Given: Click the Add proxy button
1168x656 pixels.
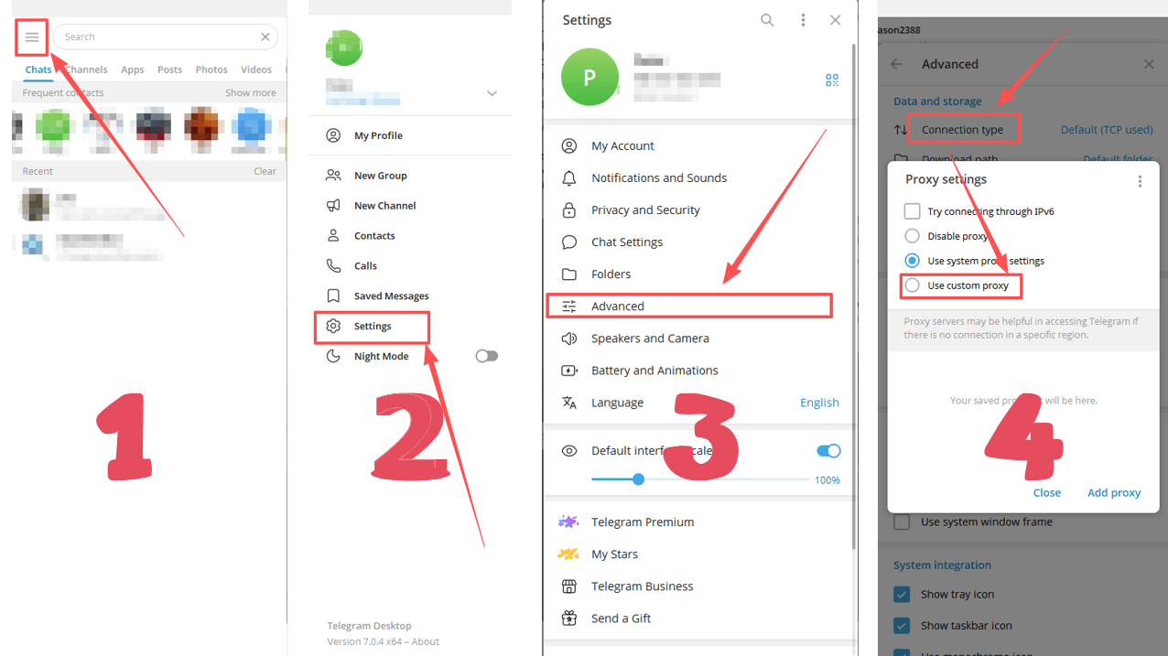Looking at the screenshot, I should [x=1114, y=492].
